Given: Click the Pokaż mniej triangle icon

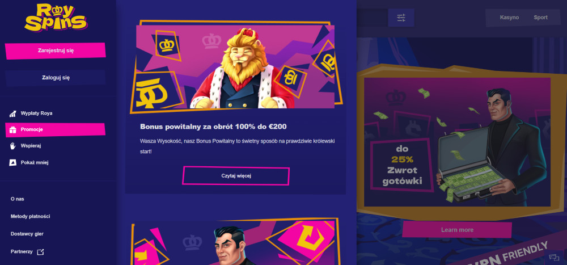Looking at the screenshot, I should tap(12, 162).
